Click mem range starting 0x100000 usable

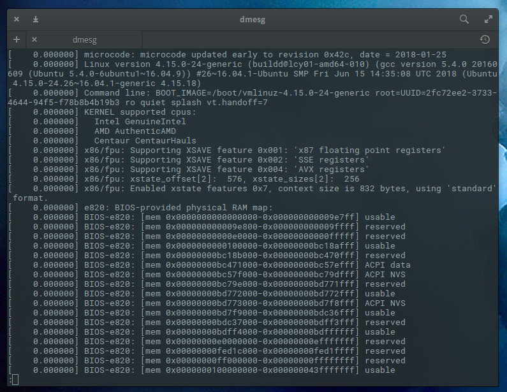click(202, 246)
